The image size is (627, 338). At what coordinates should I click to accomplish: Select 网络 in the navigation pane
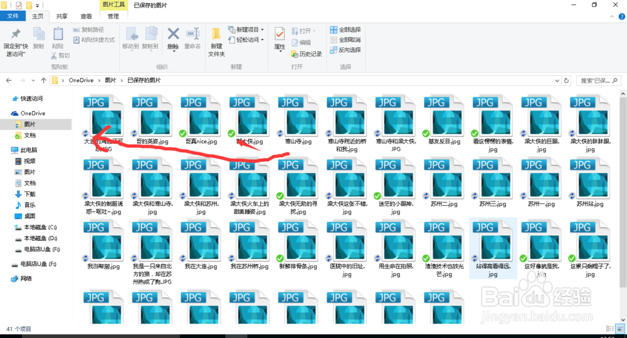pos(26,278)
